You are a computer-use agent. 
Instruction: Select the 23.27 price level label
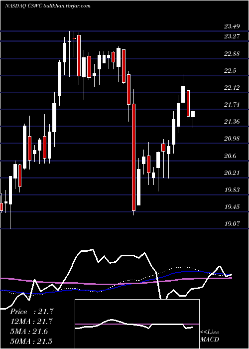click(232, 36)
